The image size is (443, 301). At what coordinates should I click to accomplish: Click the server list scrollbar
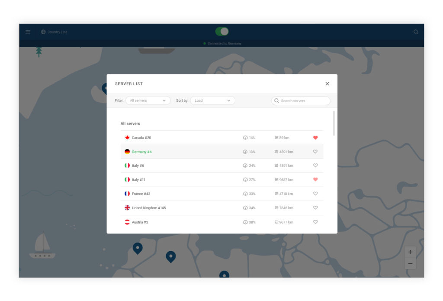tap(334, 123)
